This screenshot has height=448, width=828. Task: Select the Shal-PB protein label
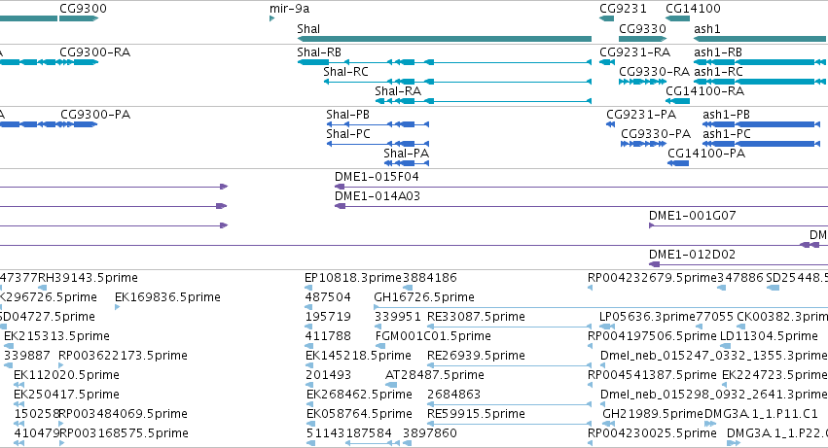[348, 115]
